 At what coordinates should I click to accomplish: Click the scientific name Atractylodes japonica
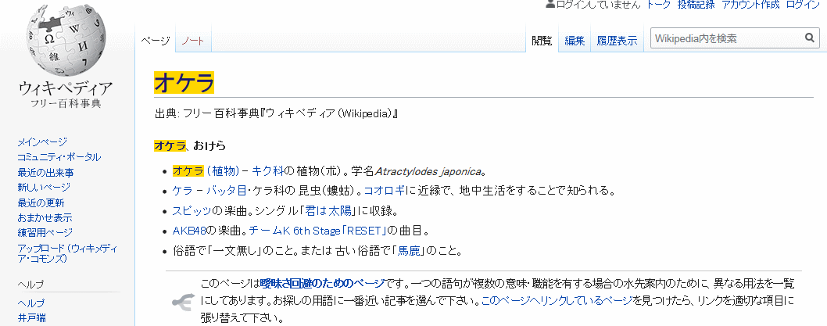pos(428,171)
